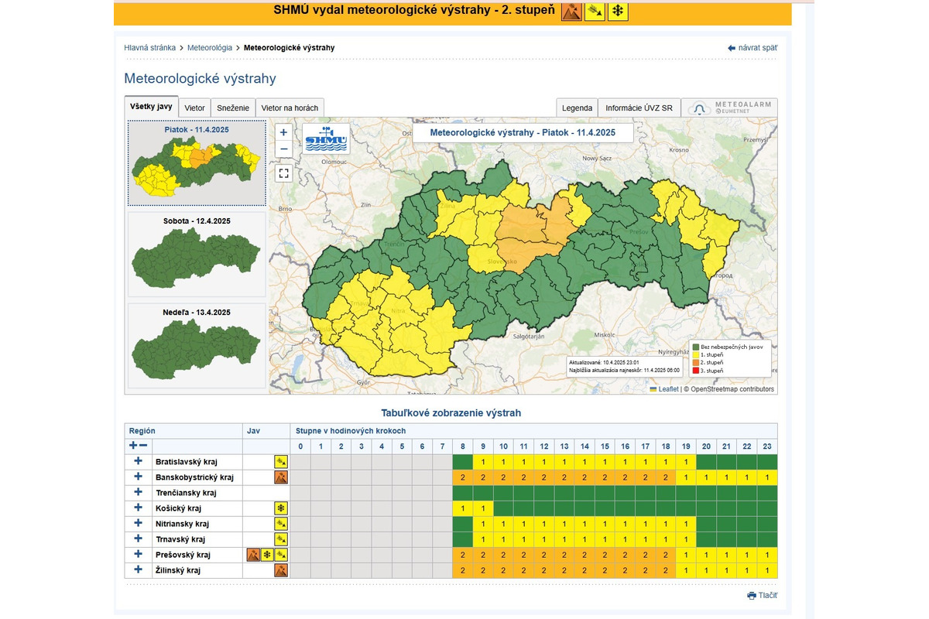The width and height of the screenshot is (929, 619).
Task: Click the snowflake icon in the banner
Action: [618, 11]
